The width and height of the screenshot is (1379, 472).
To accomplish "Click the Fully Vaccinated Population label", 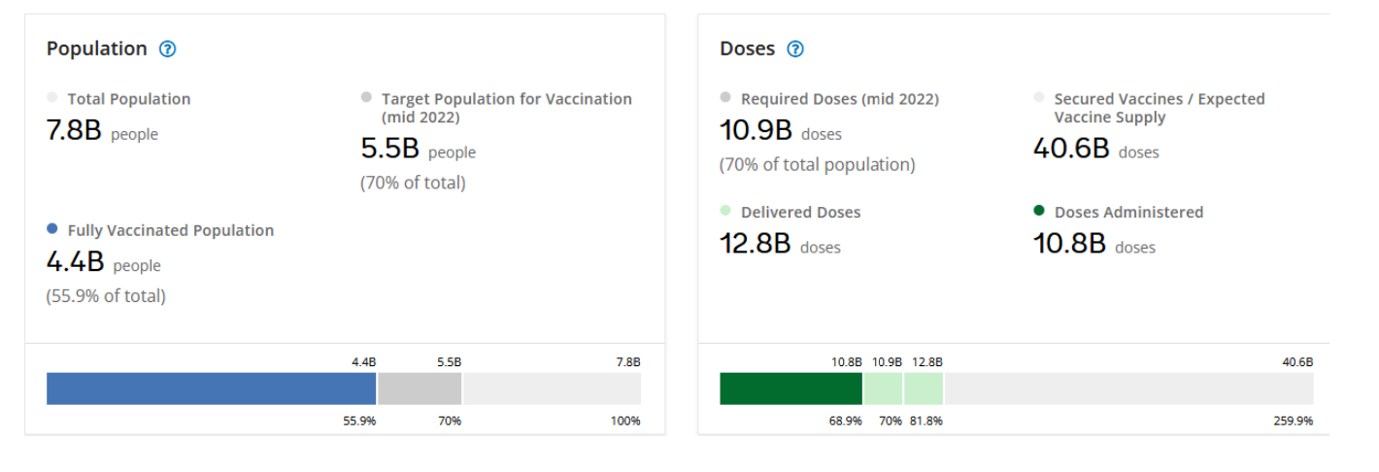I will [x=171, y=230].
